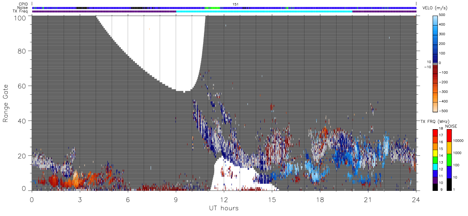The width and height of the screenshot is (468, 216).
Task: Click Range Gate axis tick label 100
Action: pos(19,18)
